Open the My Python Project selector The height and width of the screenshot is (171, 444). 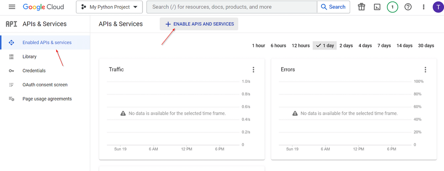pos(109,7)
